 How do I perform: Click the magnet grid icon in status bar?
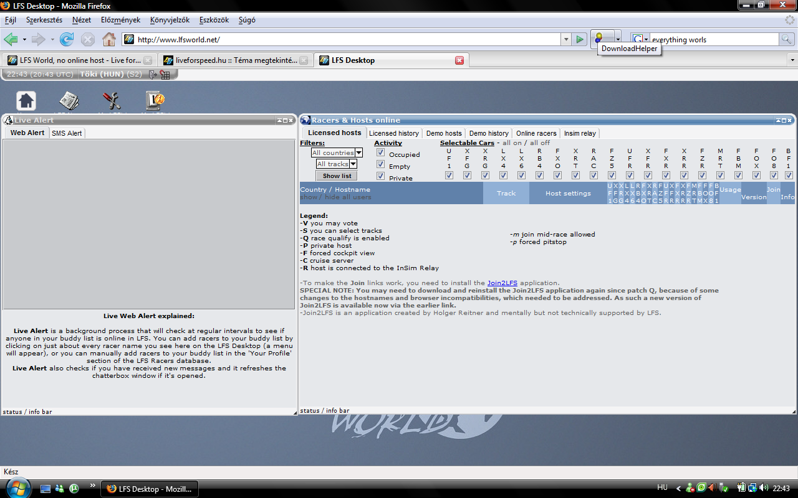coord(165,75)
